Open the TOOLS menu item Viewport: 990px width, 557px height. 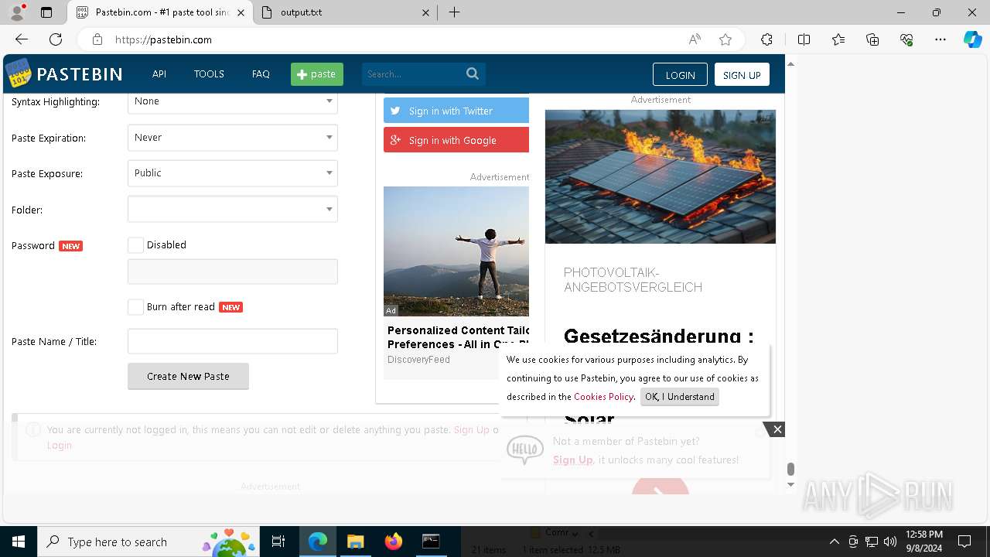(x=209, y=74)
